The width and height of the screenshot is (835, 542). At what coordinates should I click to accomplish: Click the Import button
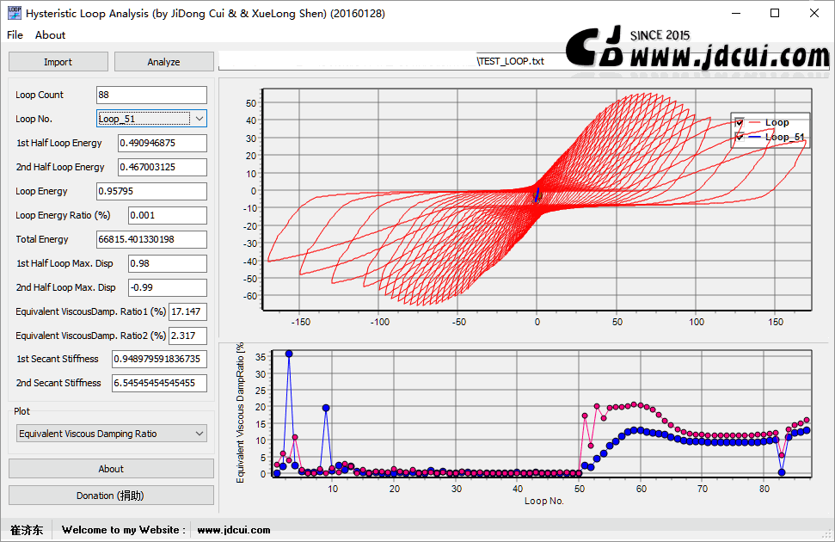[x=58, y=62]
